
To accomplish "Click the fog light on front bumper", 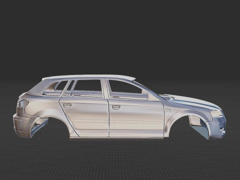I will click(x=222, y=131).
